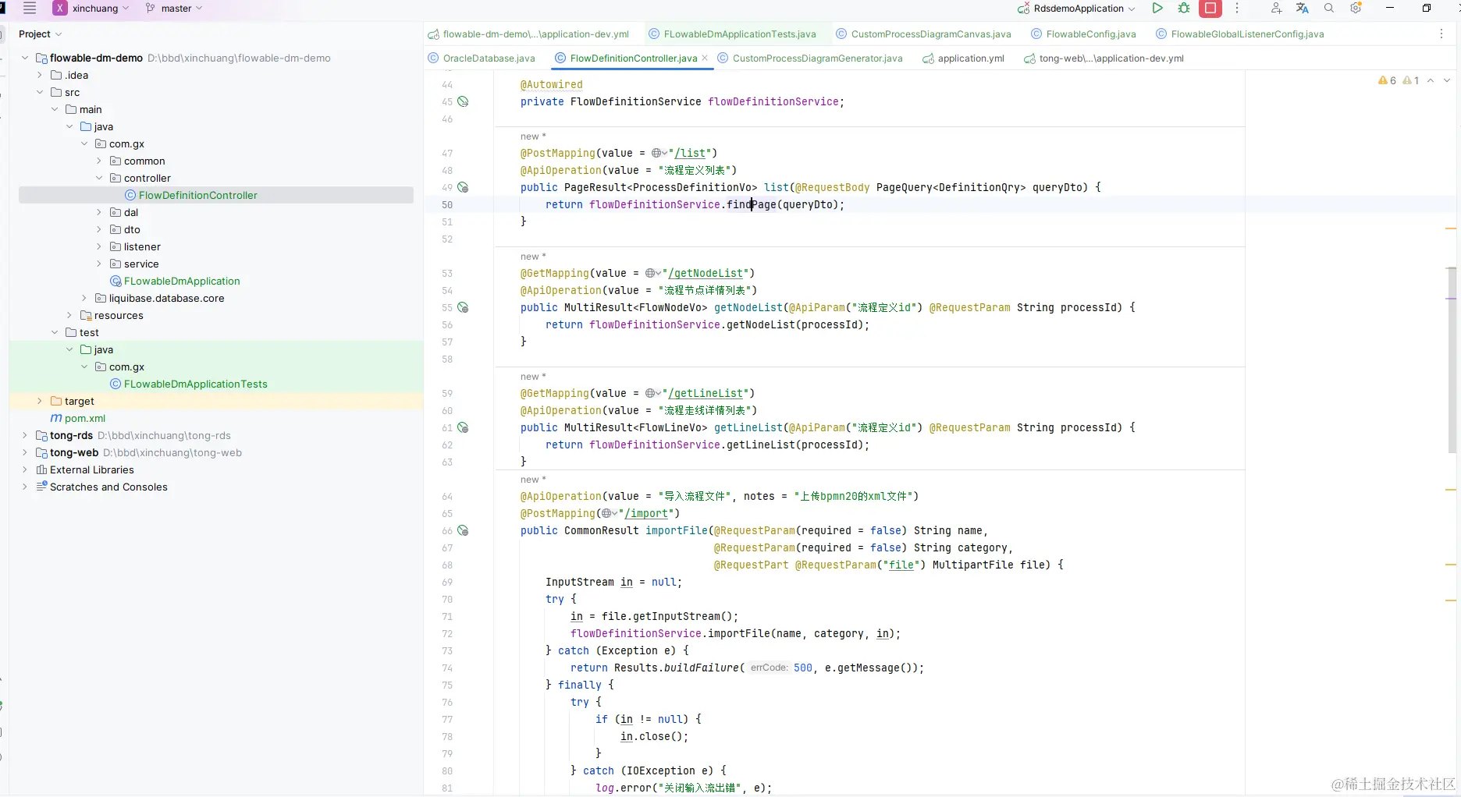The image size is (1461, 797).
Task: Open the Code With Me icon
Action: click(1276, 9)
